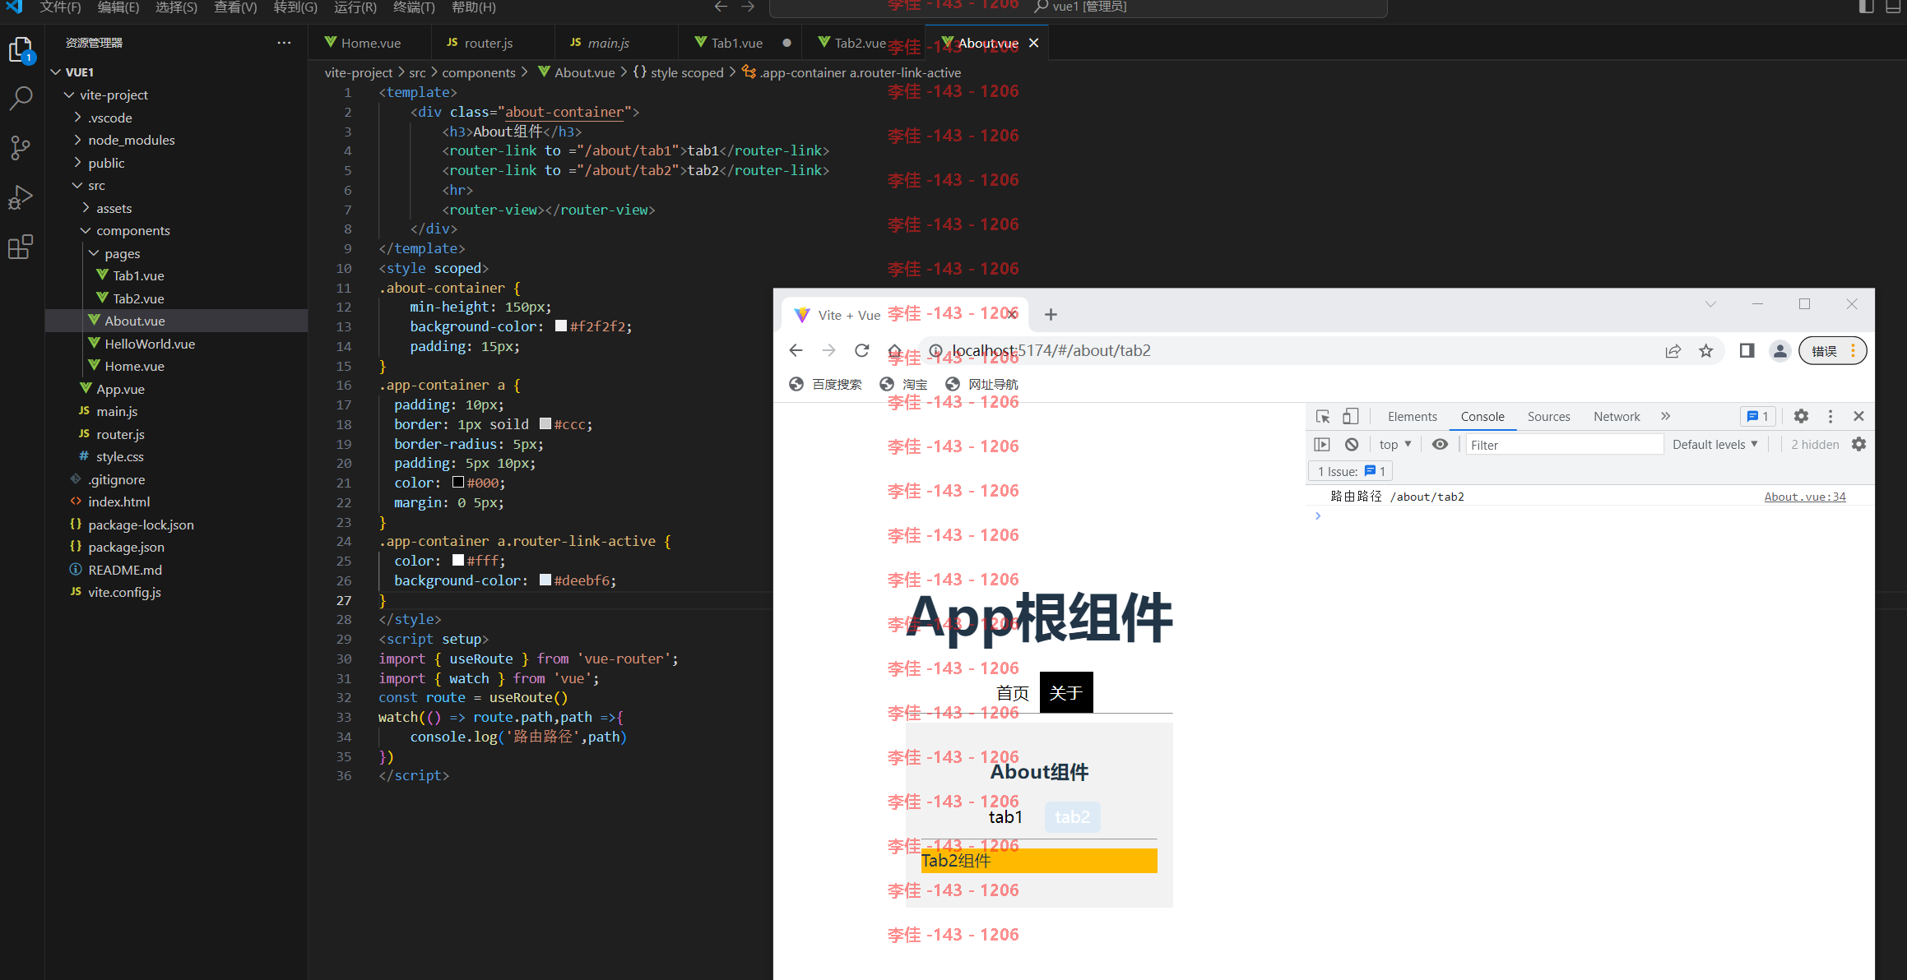Create live expression with eye icon
This screenshot has width=1907, height=980.
click(1440, 445)
